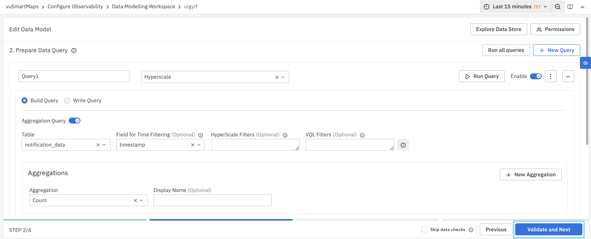Click the blue eye preview side tab
The image size is (591, 239).
click(x=585, y=63)
